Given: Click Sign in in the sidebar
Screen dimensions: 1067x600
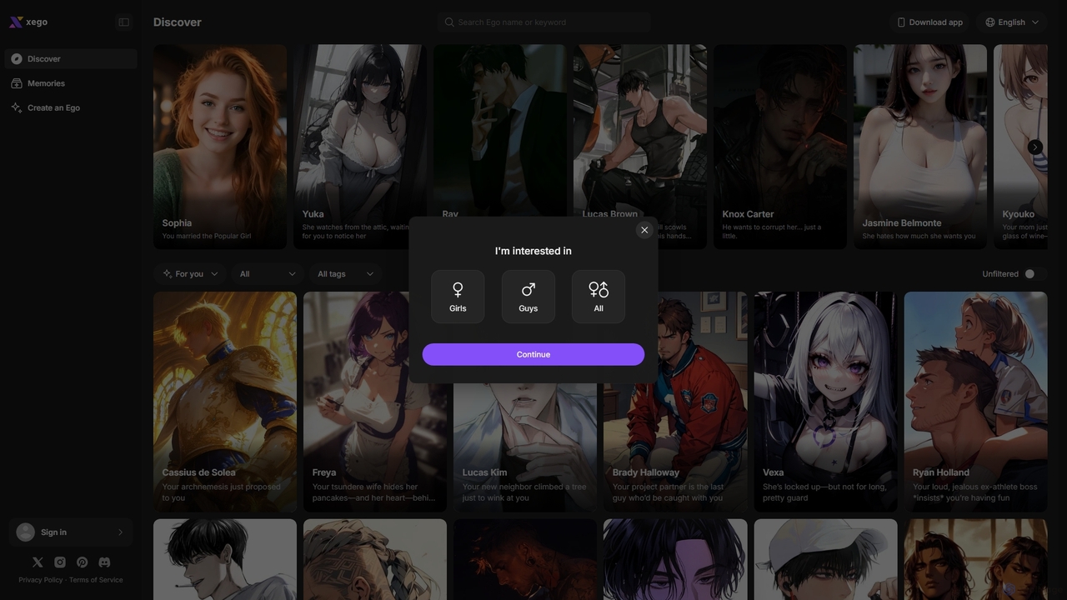Looking at the screenshot, I should pos(71,532).
